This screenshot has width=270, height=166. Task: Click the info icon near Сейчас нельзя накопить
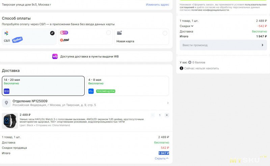182,68
